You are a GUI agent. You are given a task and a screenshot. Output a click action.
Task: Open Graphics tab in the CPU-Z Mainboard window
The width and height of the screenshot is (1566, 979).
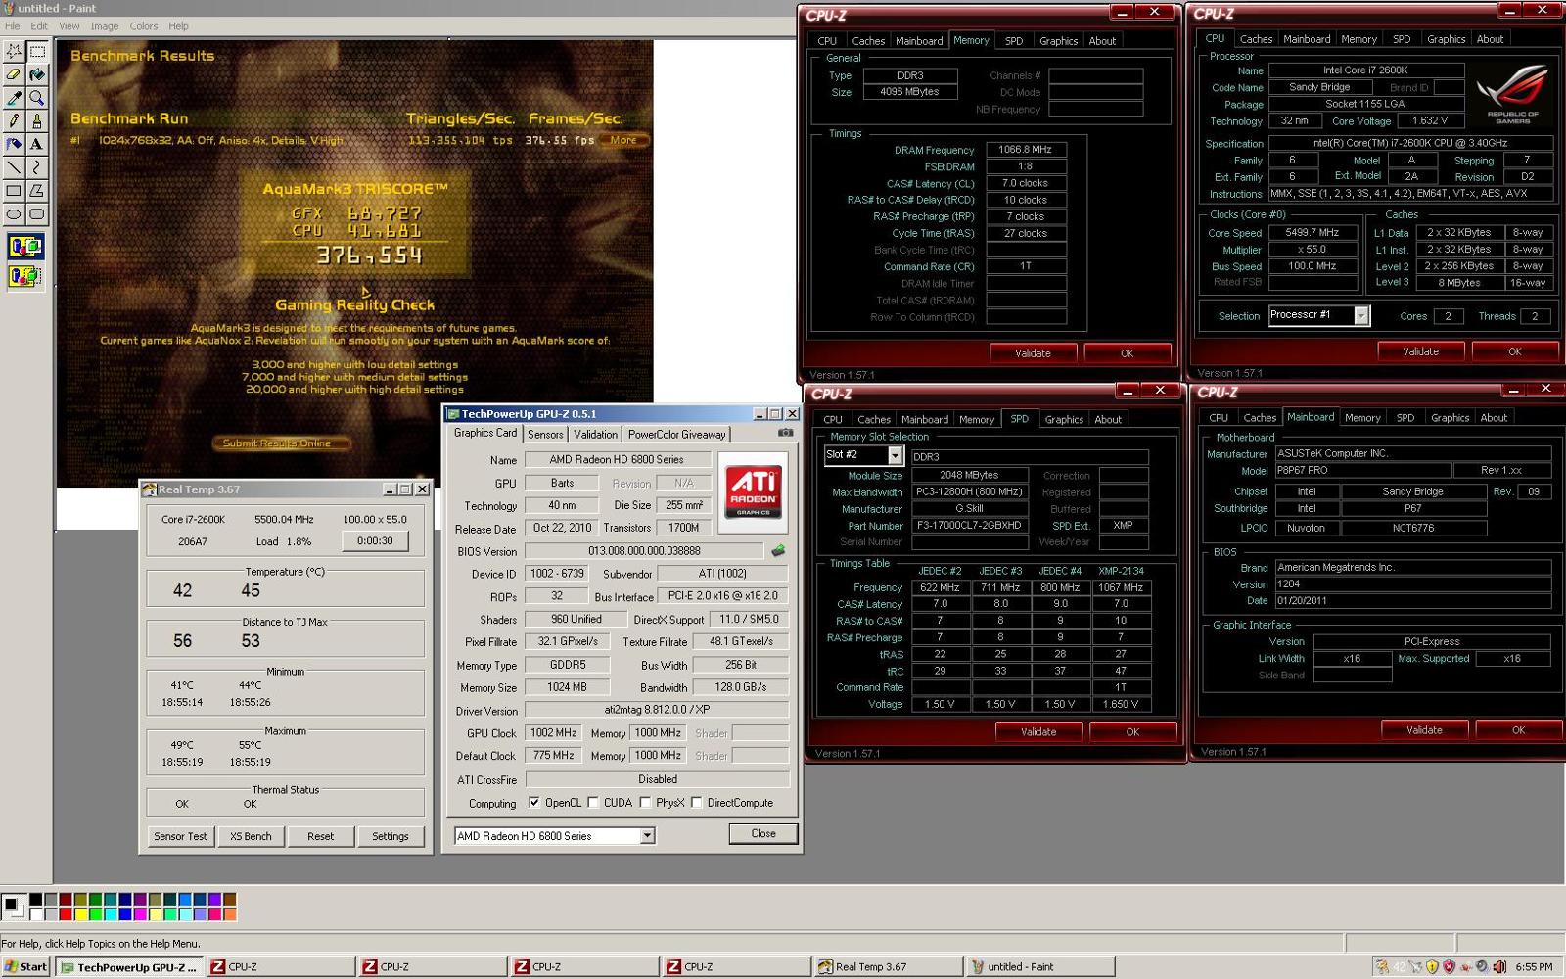(1450, 418)
